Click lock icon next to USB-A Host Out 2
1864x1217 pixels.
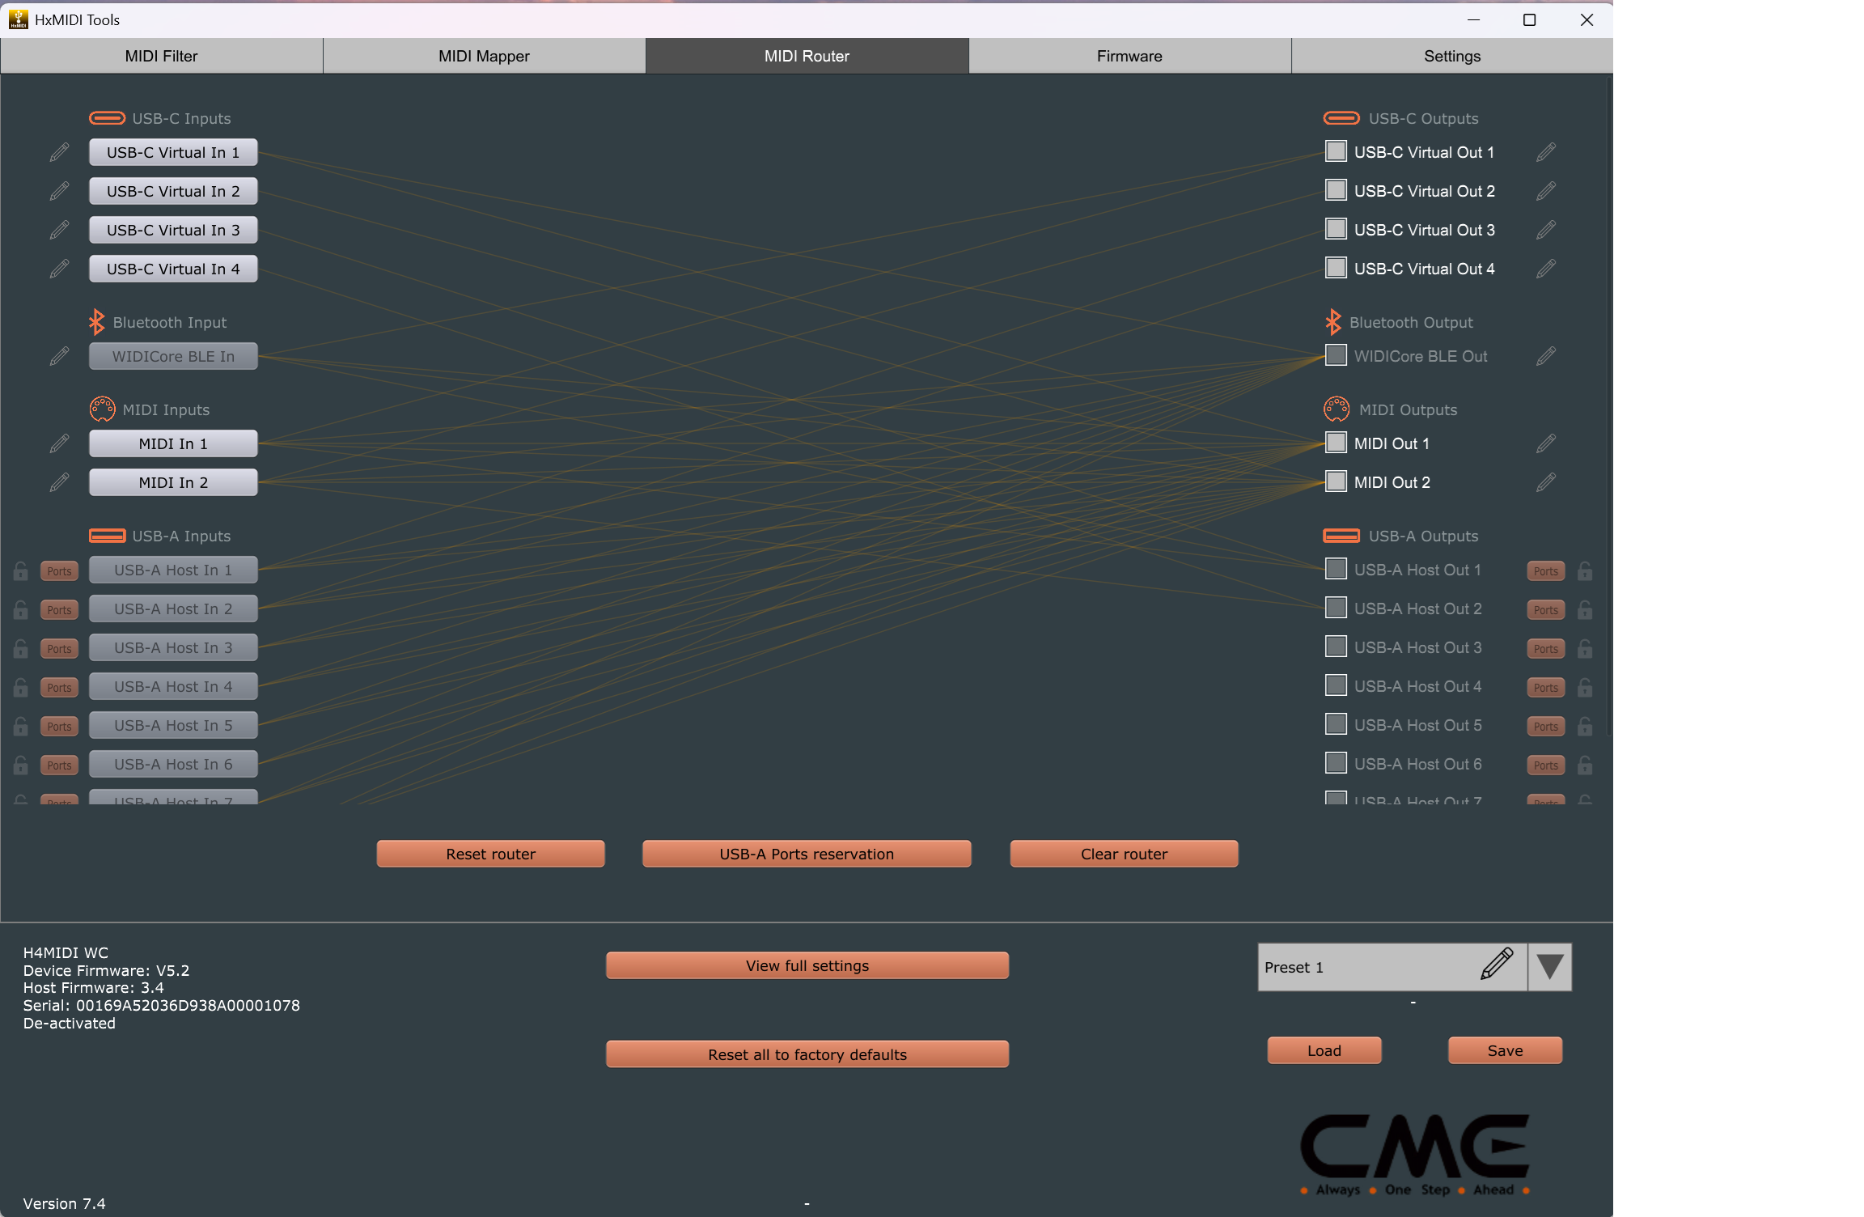point(1585,609)
